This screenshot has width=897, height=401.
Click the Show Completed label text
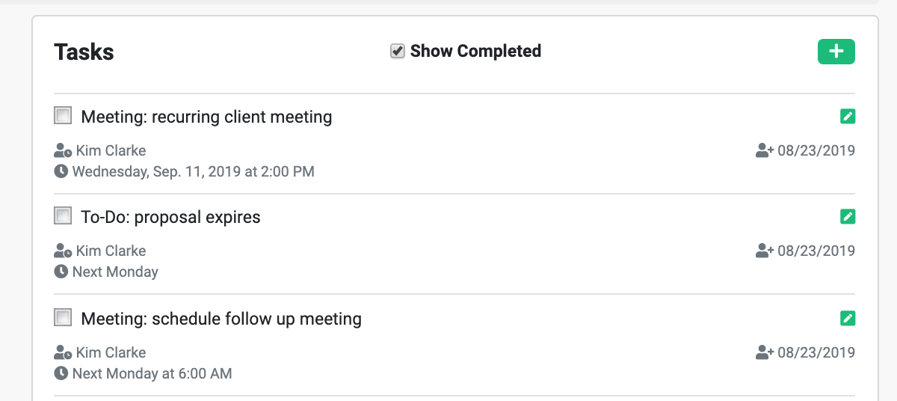(475, 51)
